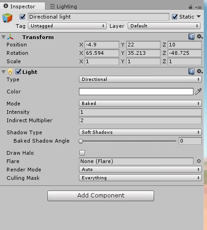Open the Mode dropdown showing Baked
207x230 pixels.
(140, 103)
